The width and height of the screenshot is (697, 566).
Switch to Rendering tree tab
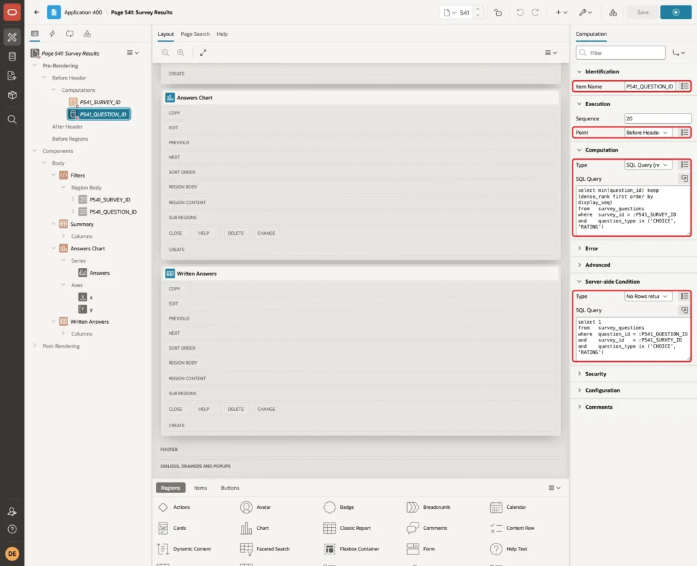35,34
